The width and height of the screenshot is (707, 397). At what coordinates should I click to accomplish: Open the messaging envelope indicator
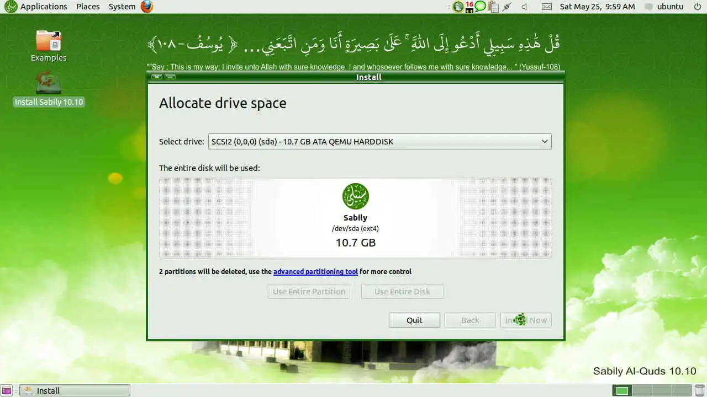pyautogui.click(x=546, y=7)
